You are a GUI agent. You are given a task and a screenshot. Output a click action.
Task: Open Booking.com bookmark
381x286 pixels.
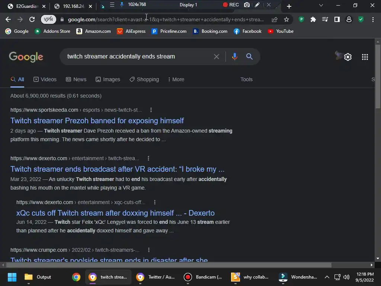pyautogui.click(x=210, y=31)
